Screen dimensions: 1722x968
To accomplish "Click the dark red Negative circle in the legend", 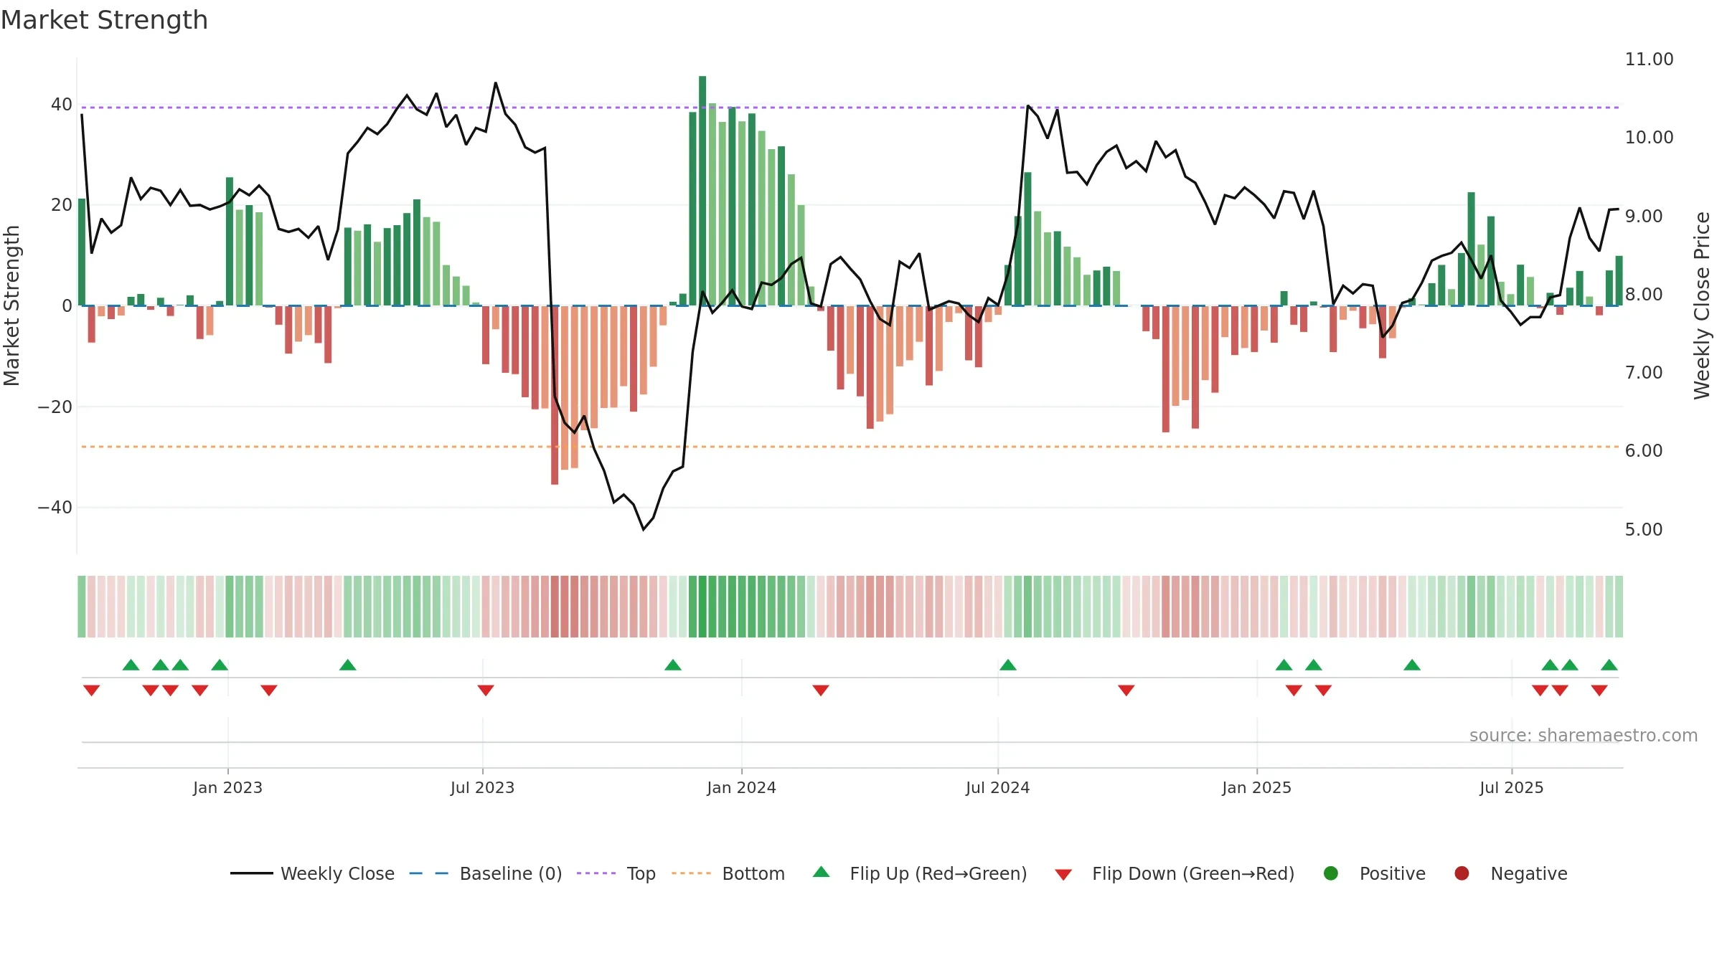I will pyautogui.click(x=1462, y=873).
